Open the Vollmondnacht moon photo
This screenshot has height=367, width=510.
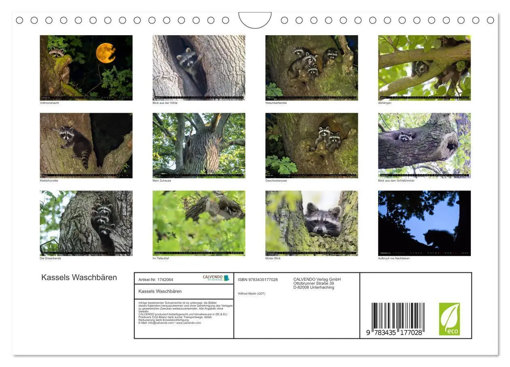(x=86, y=67)
